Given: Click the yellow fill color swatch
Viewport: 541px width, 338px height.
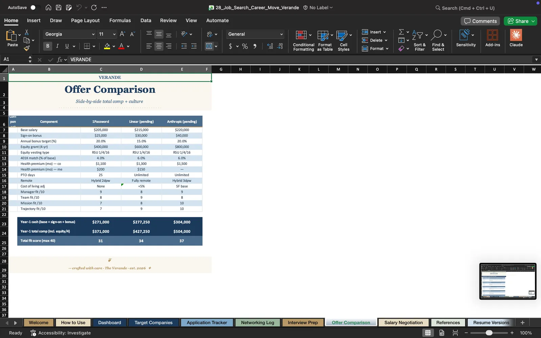Looking at the screenshot, I should (x=107, y=46).
